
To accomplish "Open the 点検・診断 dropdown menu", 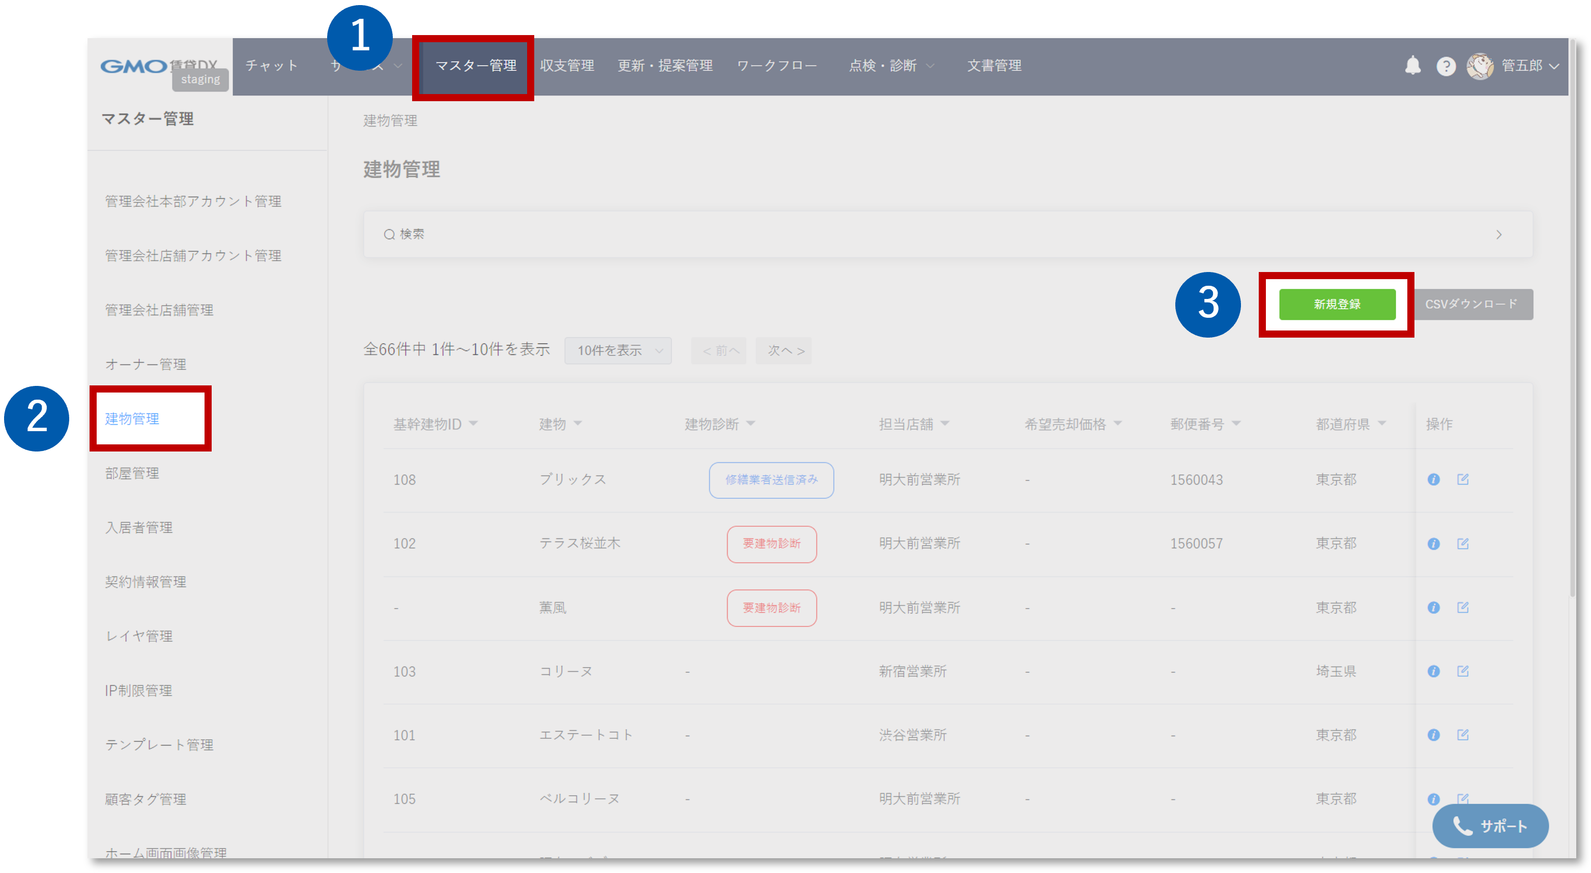I will tap(890, 66).
